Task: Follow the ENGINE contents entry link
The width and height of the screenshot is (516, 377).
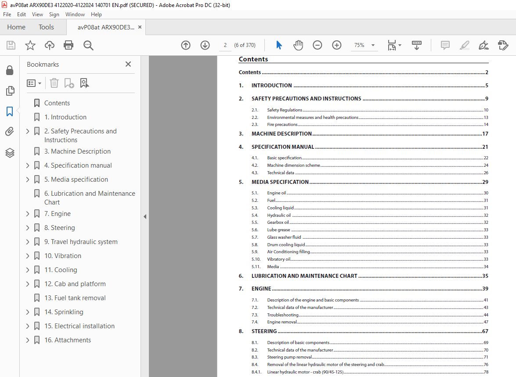Action: click(x=363, y=288)
